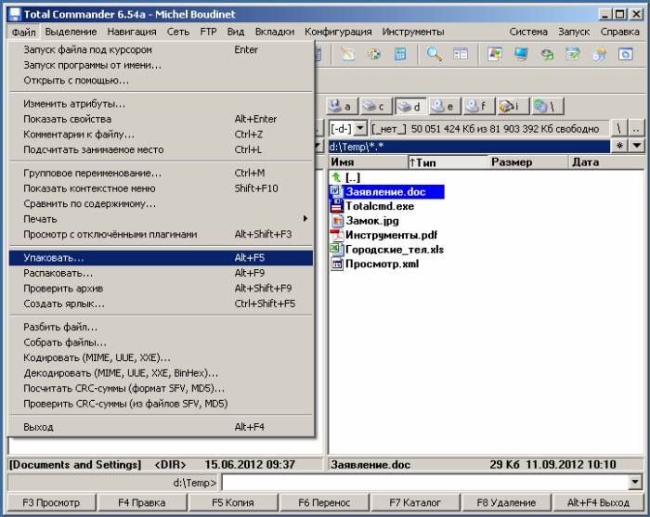
Task: Click the checklist window toolbar icon
Action: [573, 54]
